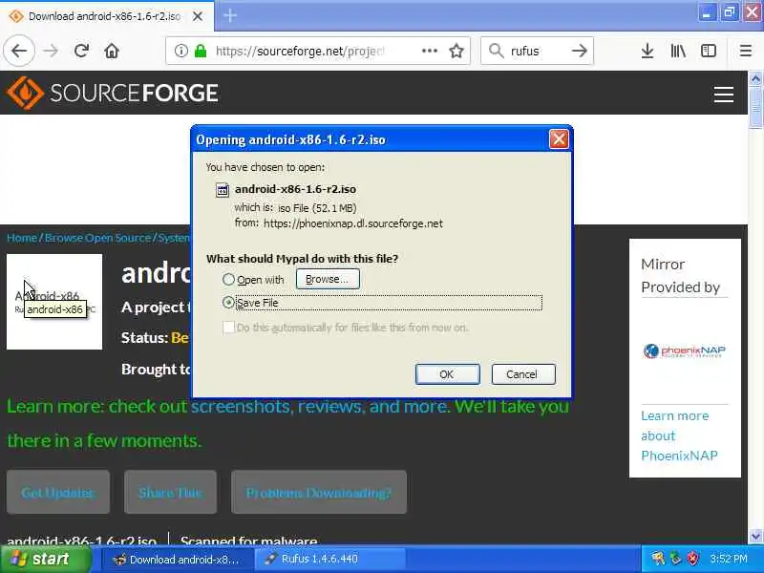764x573 pixels.
Task: Open the Windows Start button
Action: tap(46, 559)
